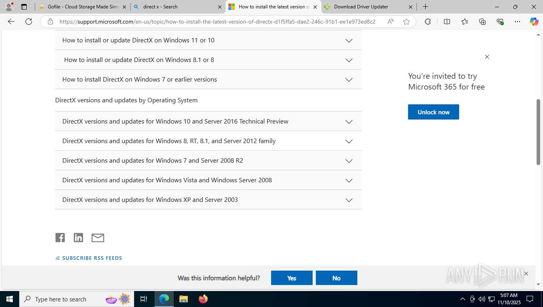Open the notifications center
This screenshot has width=543, height=307.
(x=530, y=299)
